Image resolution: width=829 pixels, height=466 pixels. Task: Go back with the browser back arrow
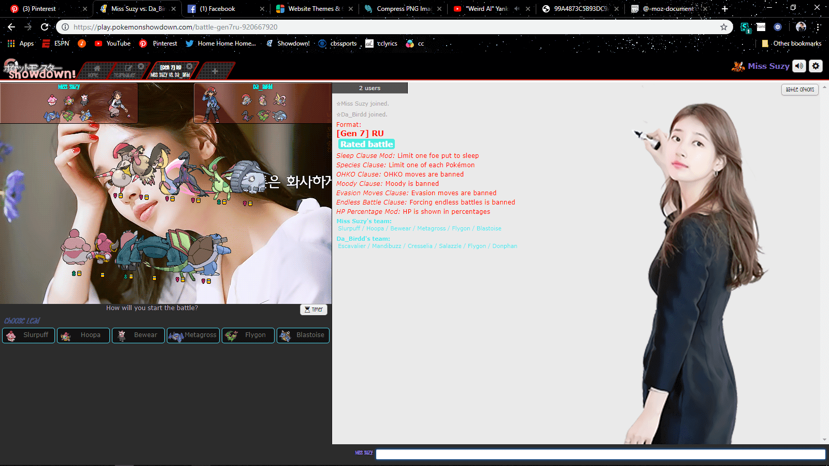(x=11, y=27)
